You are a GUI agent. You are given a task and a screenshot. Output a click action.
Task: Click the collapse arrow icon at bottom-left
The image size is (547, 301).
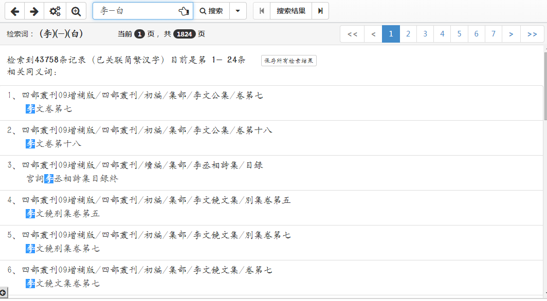pos(4,292)
